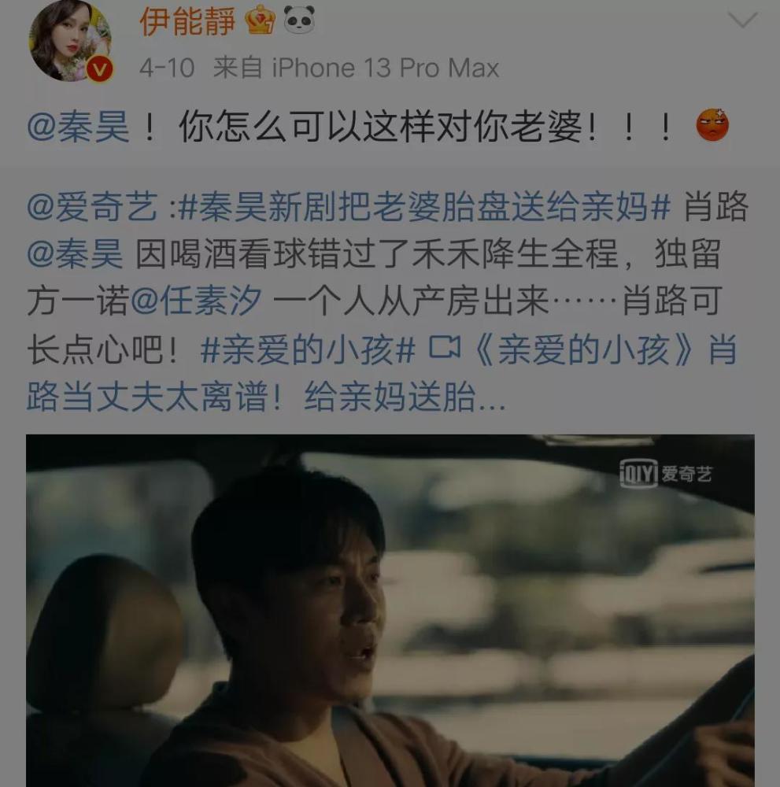780x787 pixels.
Task: Play the embedded iQIYI video
Action: click(390, 611)
